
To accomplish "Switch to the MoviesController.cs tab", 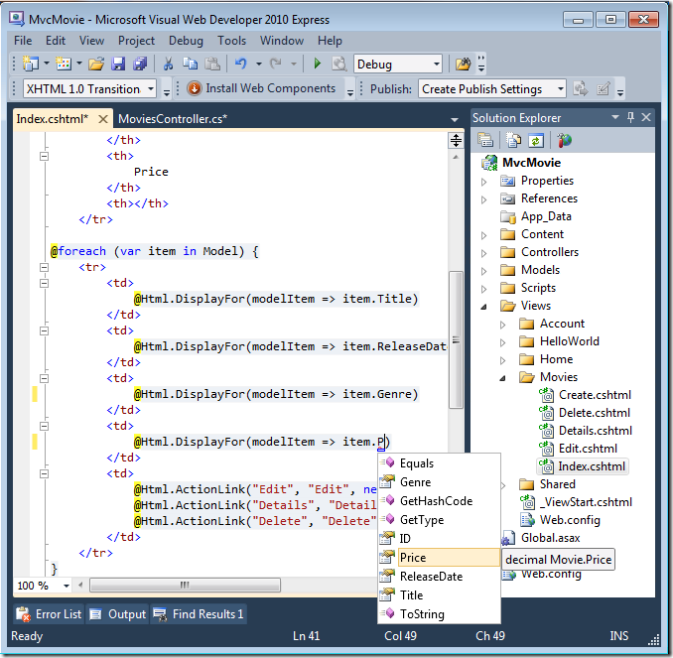I will click(173, 119).
